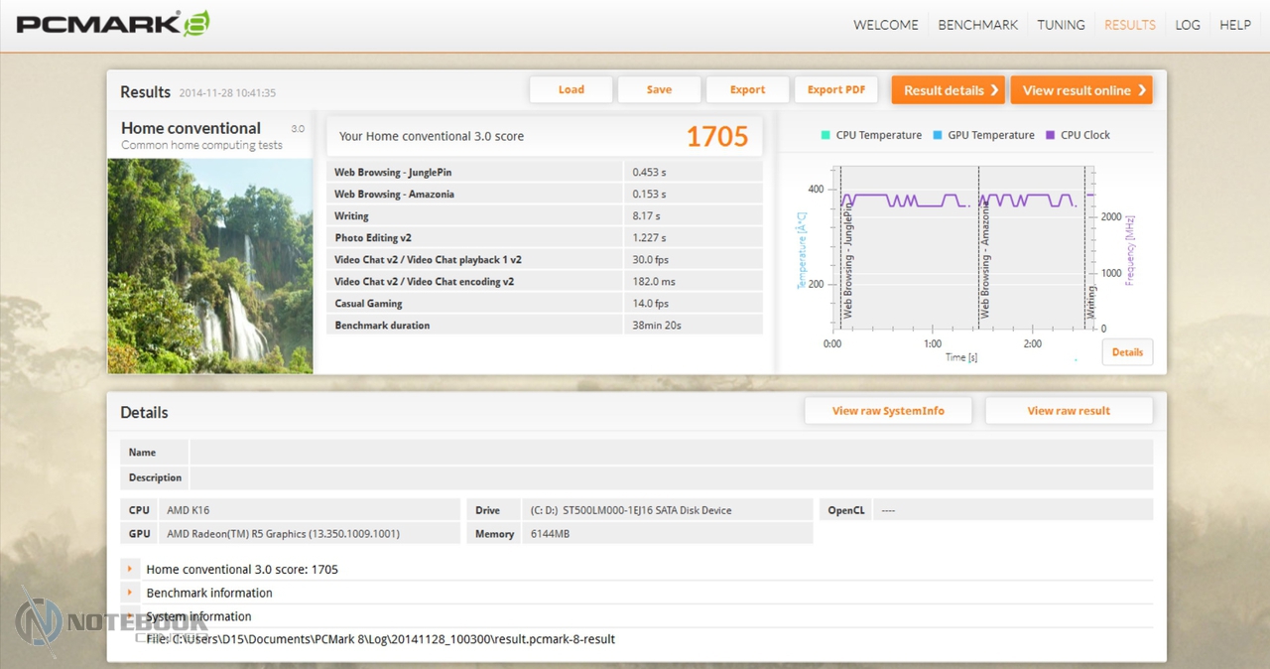Click the PCMark 8 logo
The width and height of the screenshot is (1270, 669).
pyautogui.click(x=112, y=24)
